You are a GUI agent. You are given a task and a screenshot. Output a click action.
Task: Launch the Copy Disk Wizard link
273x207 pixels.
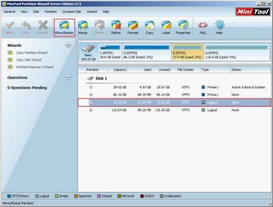[x=29, y=60]
